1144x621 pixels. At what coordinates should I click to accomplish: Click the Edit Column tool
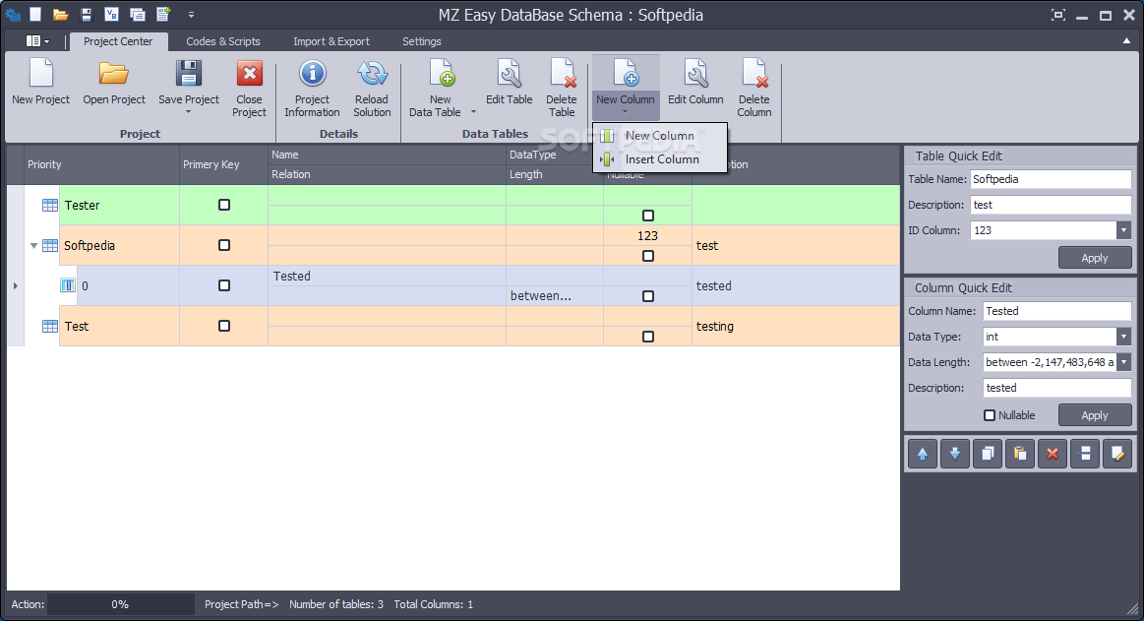[696, 83]
